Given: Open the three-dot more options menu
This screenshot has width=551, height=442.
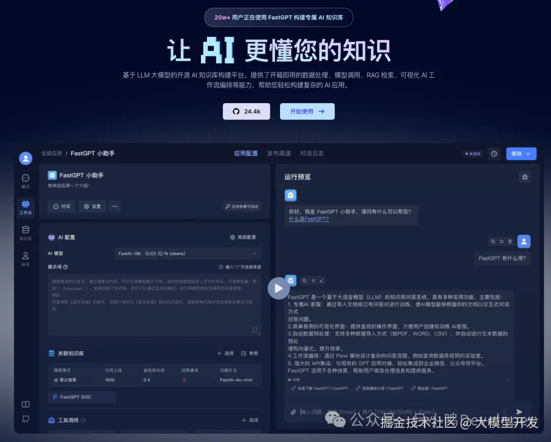Looking at the screenshot, I should 115,206.
